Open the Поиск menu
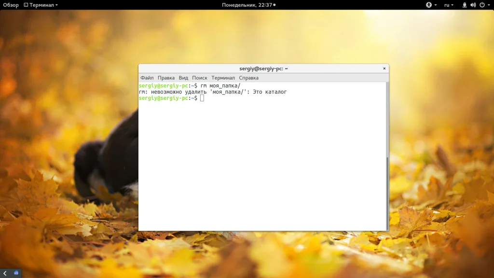 tap(199, 78)
